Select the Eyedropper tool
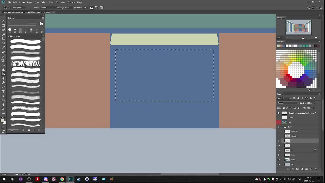This screenshot has width=325, height=183. click(3, 48)
